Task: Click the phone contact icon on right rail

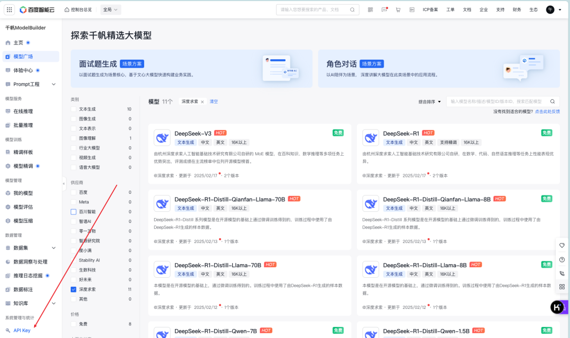Action: click(x=562, y=273)
